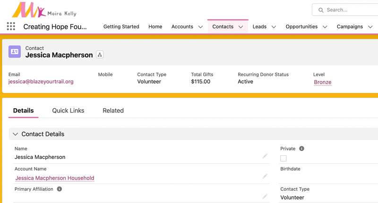Image resolution: width=378 pixels, height=203 pixels.
Task: Click the Moira Kelly logo
Action: tap(43, 10)
